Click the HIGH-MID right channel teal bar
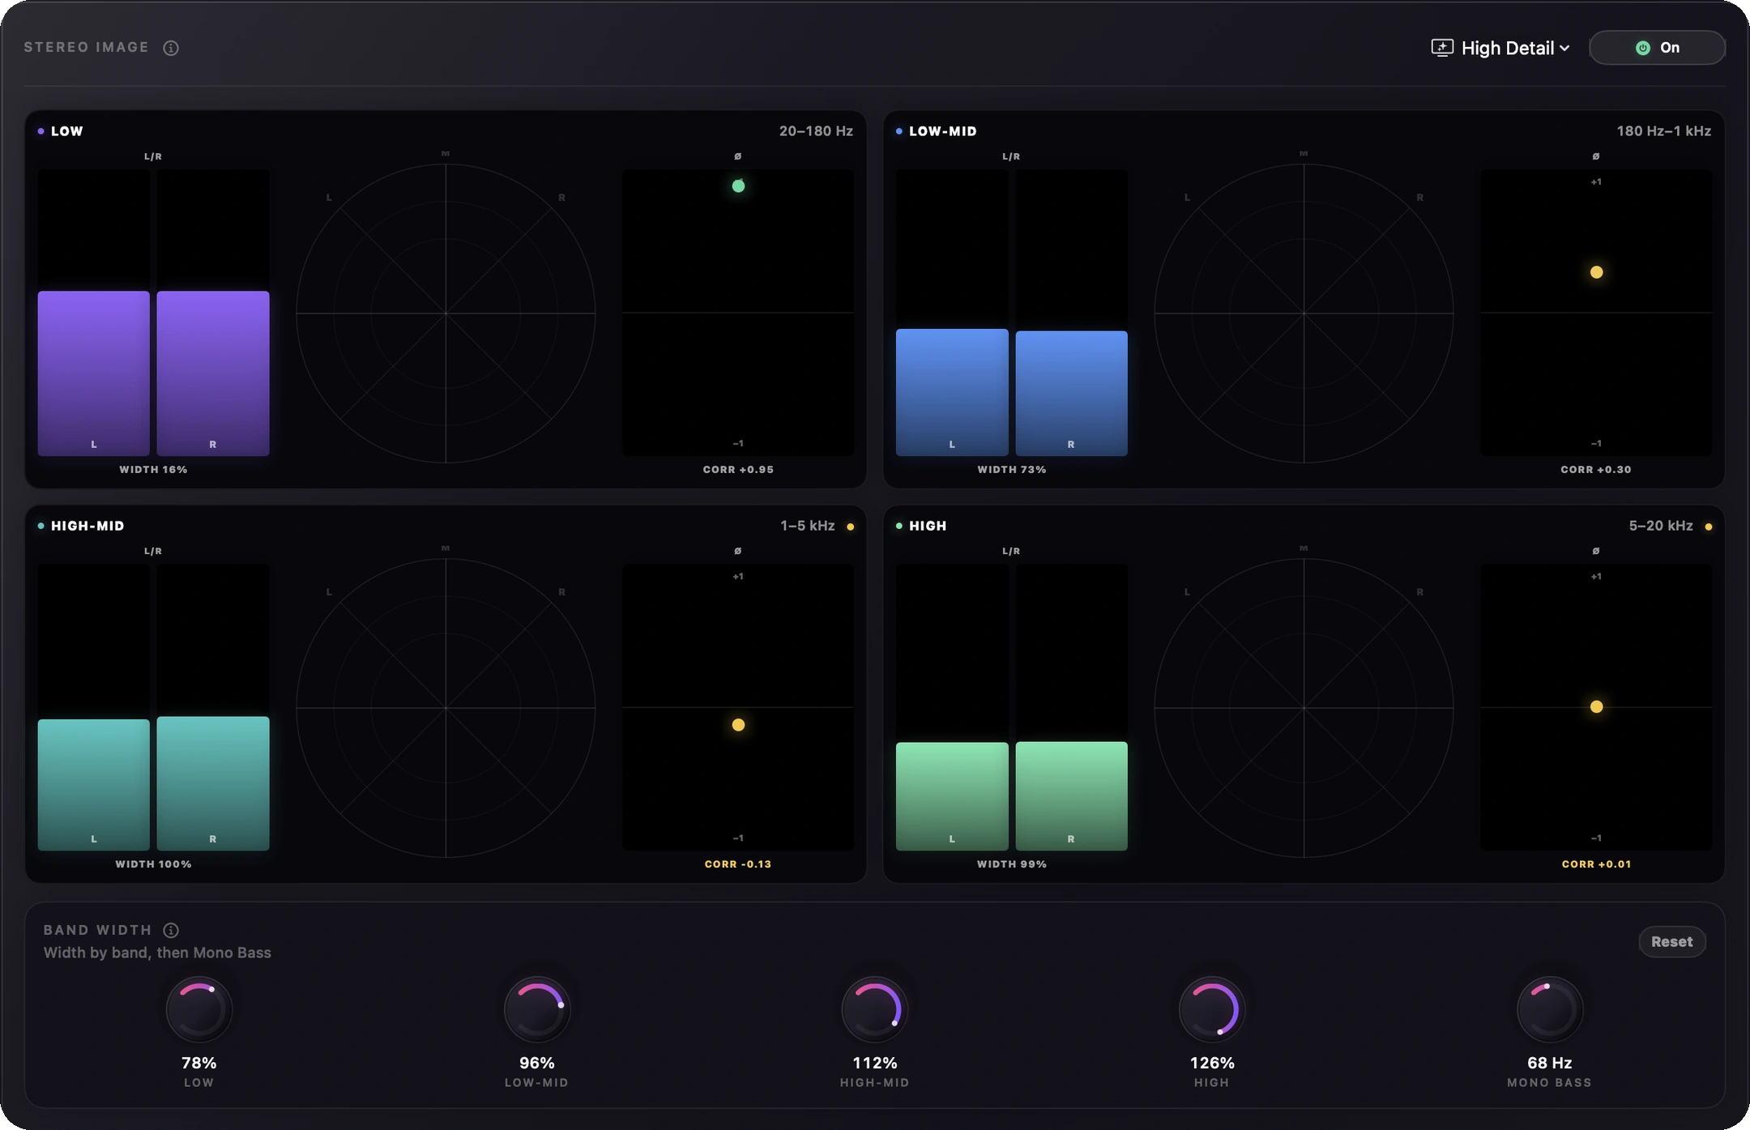 coord(213,783)
